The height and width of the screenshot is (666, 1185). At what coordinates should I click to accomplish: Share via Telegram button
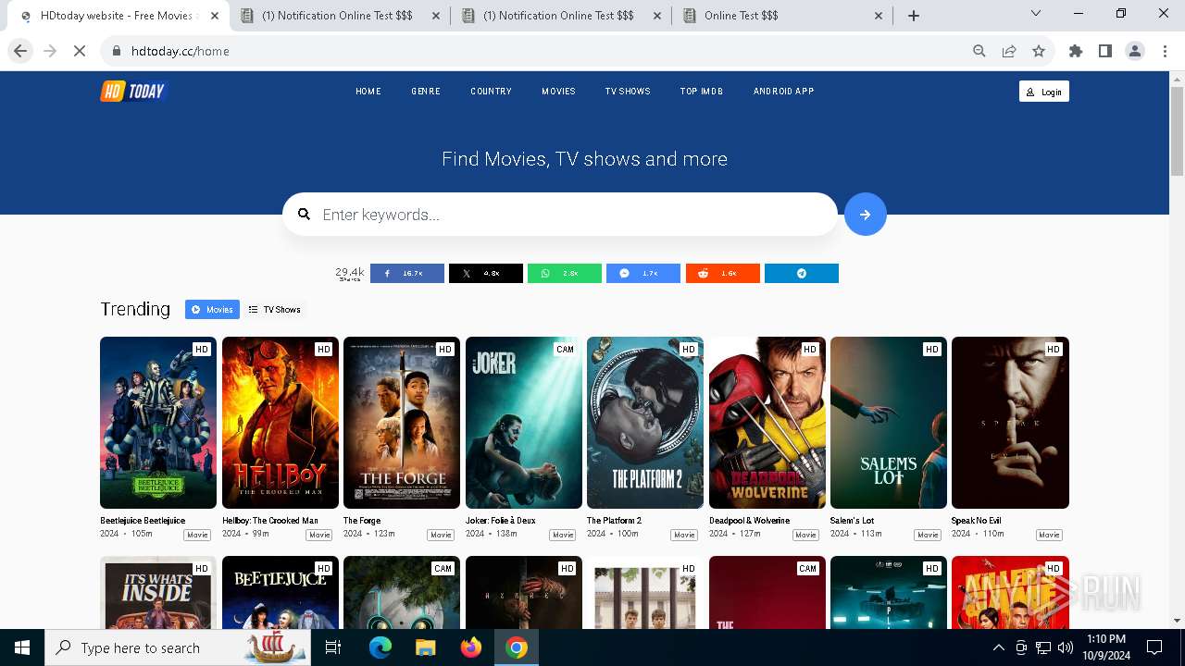(x=801, y=273)
